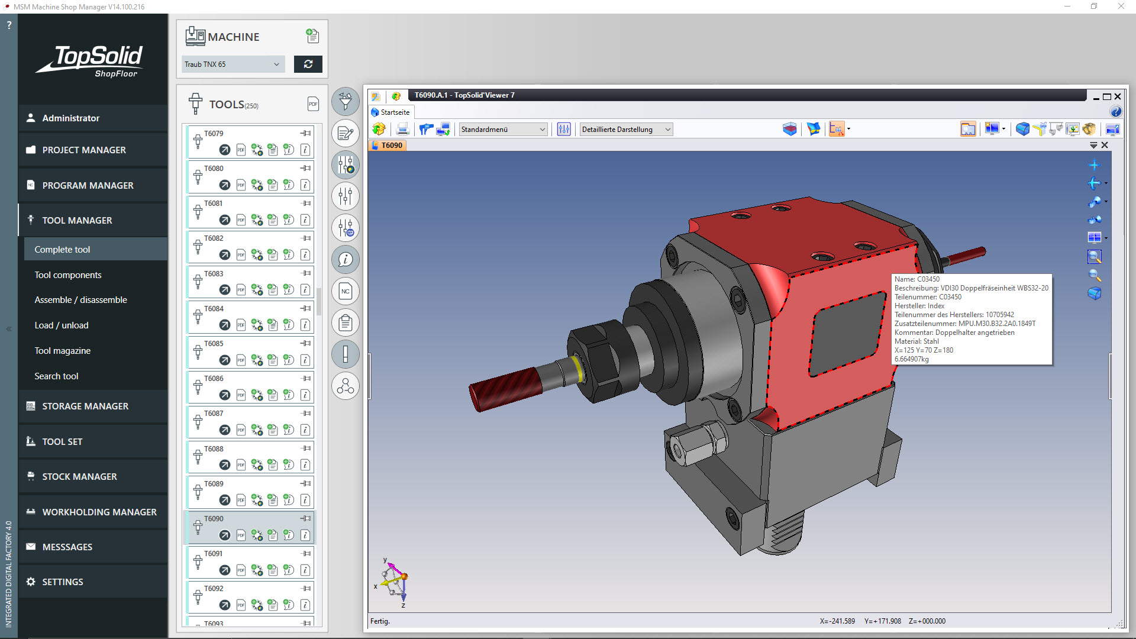Open the NC document icon
Image resolution: width=1136 pixels, height=639 pixels.
coord(346,291)
